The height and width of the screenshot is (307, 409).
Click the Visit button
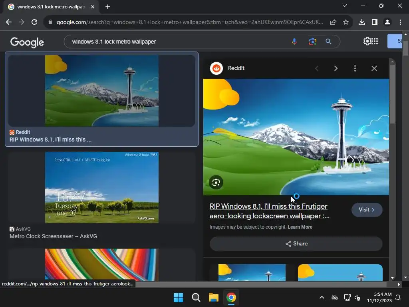pos(367,209)
